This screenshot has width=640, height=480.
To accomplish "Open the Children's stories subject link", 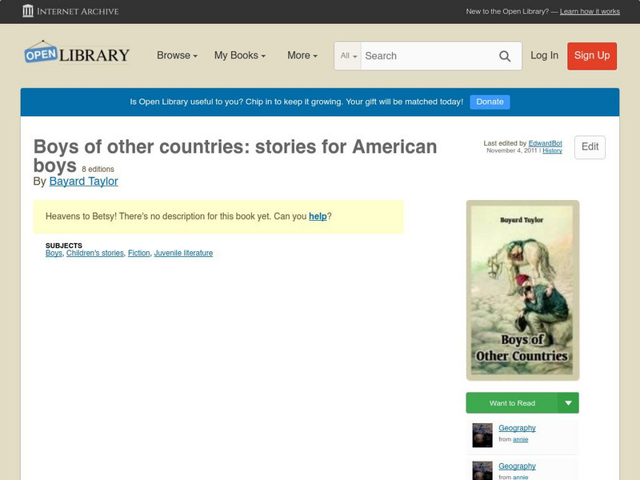I will pos(94,252).
